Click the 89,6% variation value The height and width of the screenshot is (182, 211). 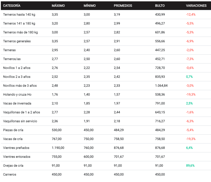(190, 166)
